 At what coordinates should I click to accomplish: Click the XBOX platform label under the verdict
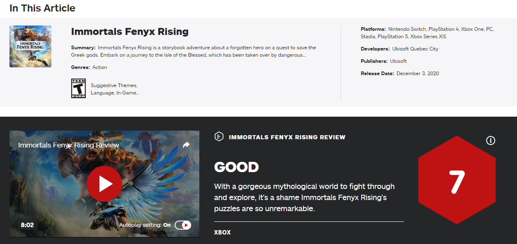coord(222,232)
